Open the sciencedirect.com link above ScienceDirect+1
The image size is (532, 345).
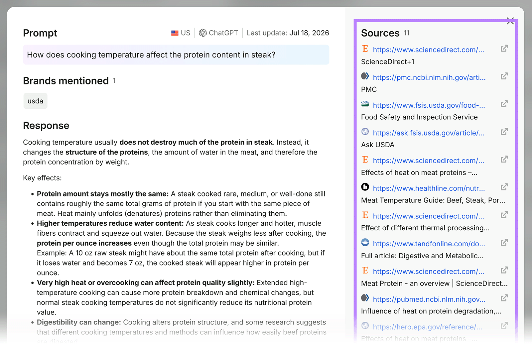point(428,50)
